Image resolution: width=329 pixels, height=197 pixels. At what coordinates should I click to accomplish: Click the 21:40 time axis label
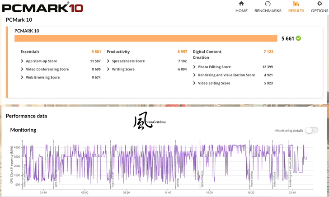292,192
